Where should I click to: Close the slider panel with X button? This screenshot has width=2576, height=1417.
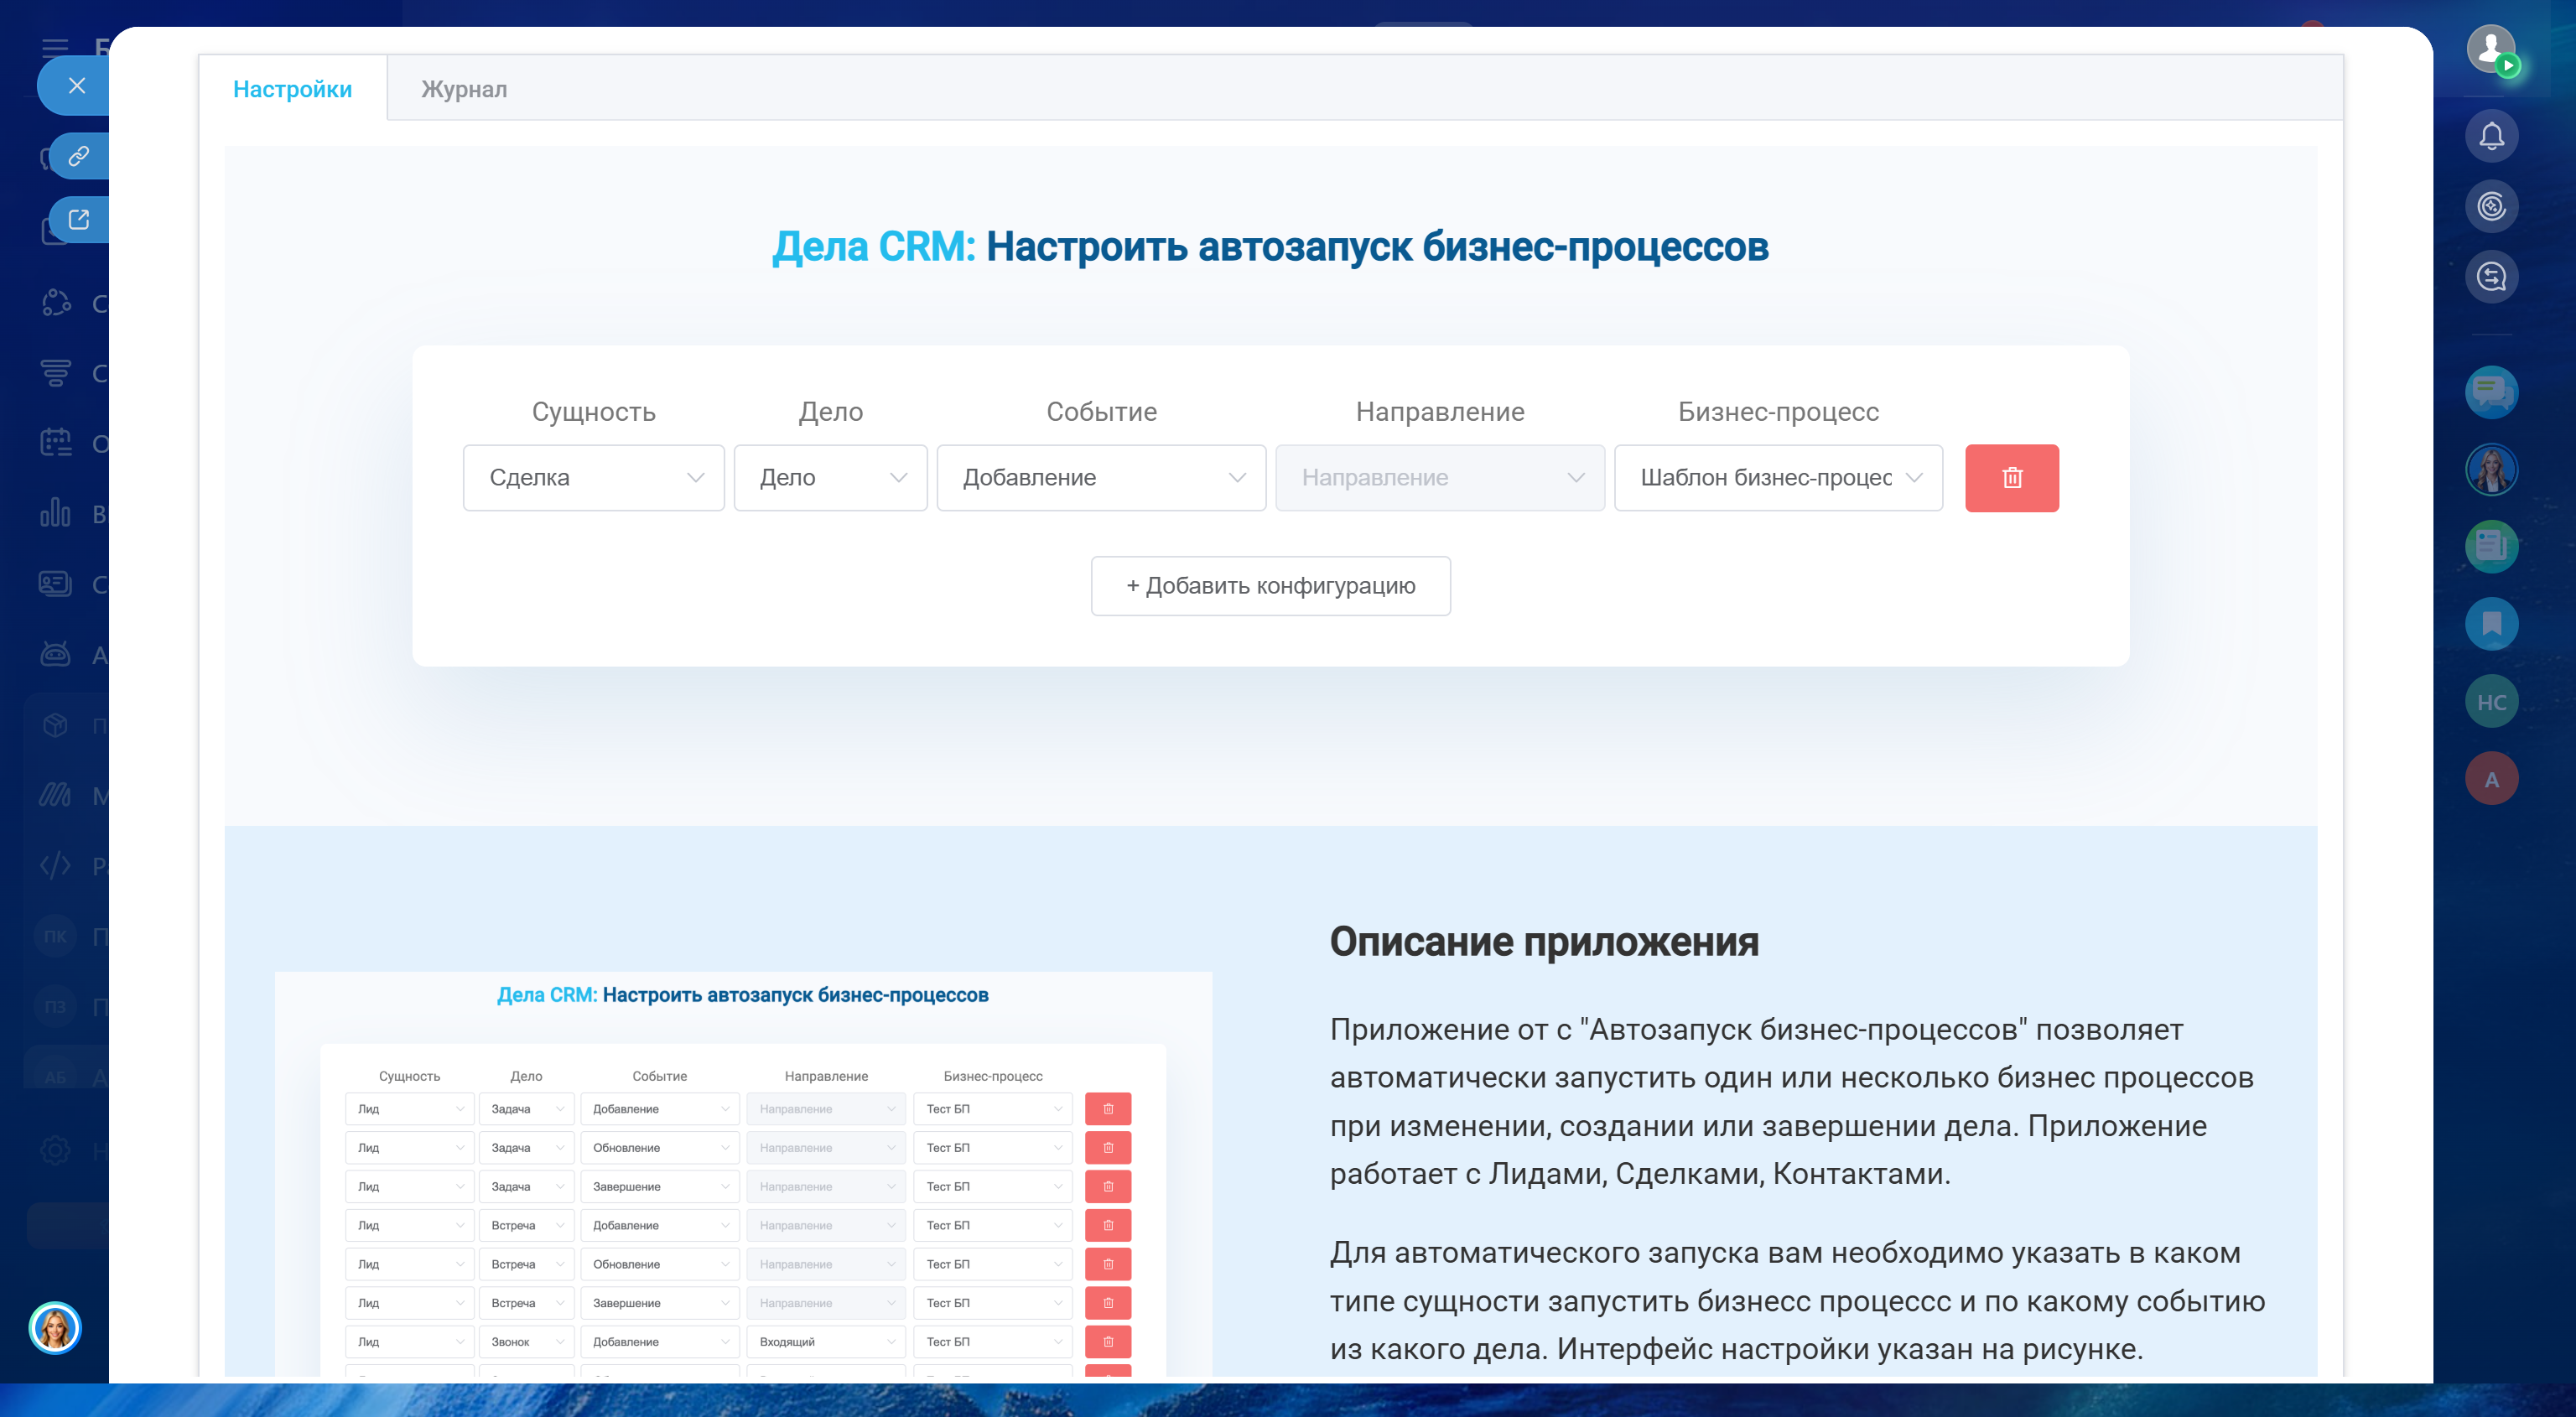coord(77,86)
